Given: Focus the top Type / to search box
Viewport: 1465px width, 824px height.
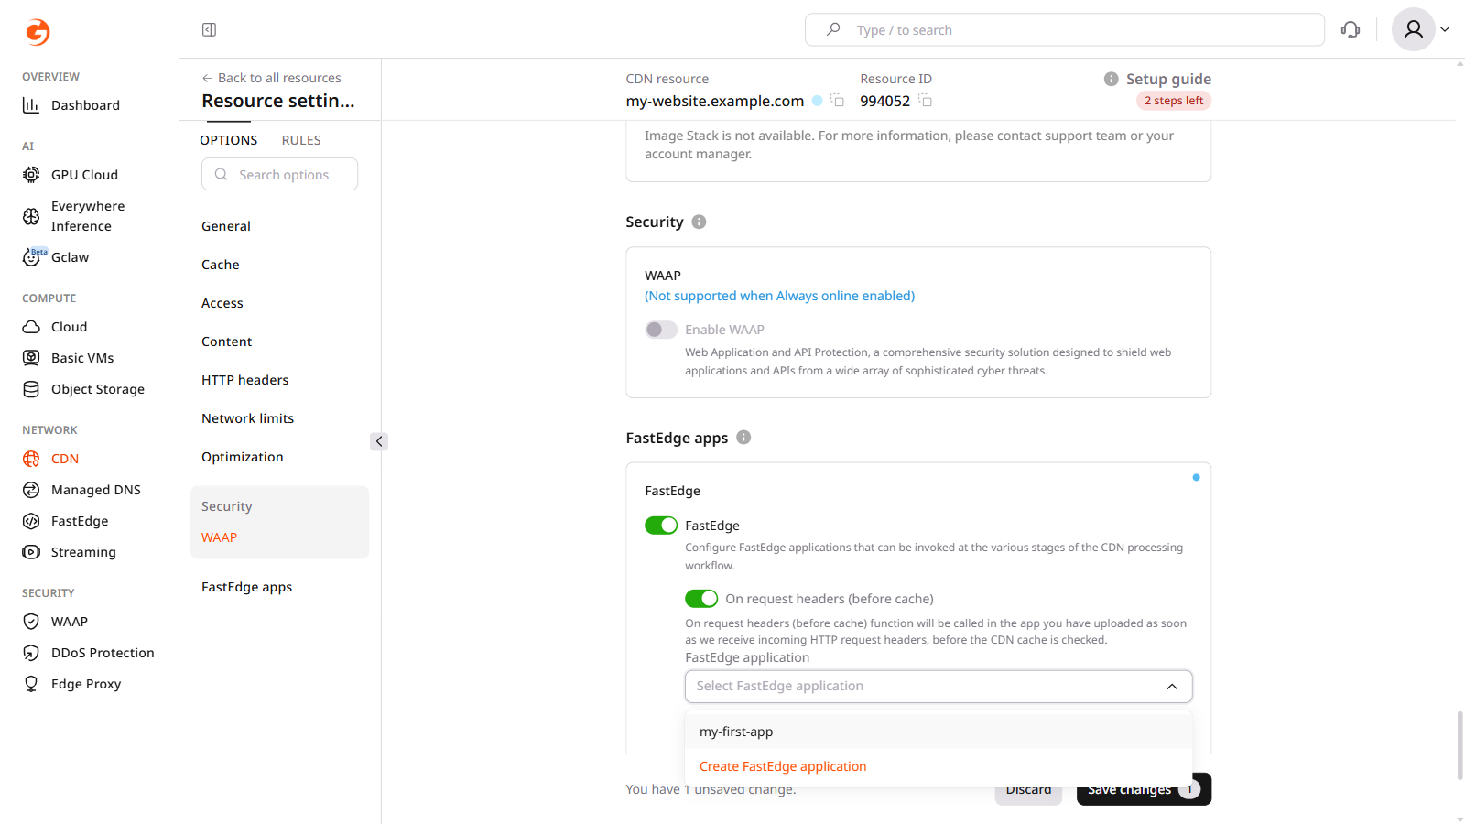Looking at the screenshot, I should [1065, 30].
